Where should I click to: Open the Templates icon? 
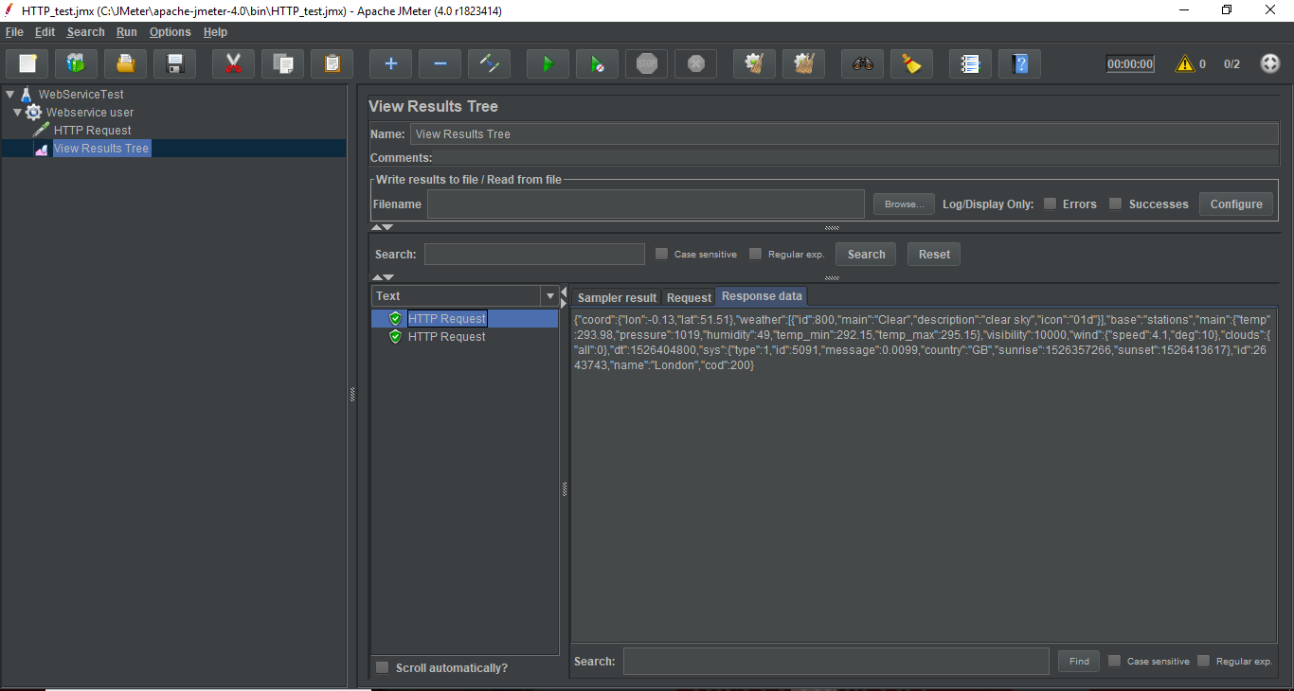coord(77,63)
